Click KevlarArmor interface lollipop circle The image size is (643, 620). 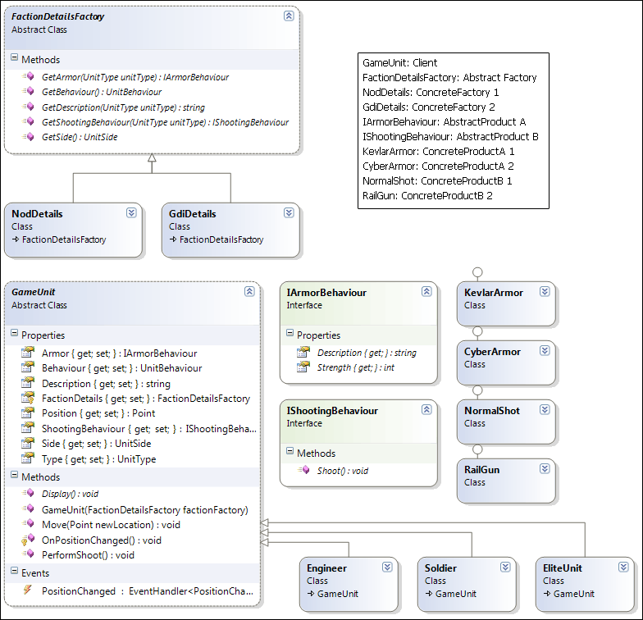(477, 272)
